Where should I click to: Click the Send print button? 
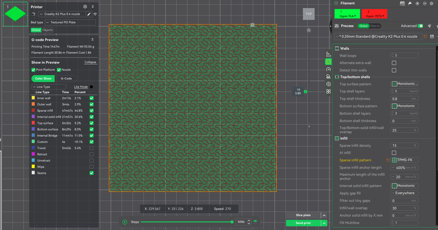[303, 223]
